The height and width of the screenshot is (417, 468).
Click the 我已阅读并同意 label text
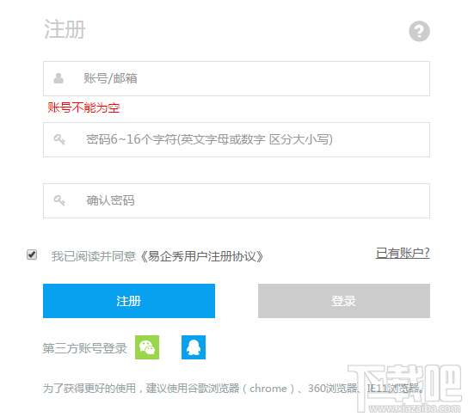coord(94,256)
